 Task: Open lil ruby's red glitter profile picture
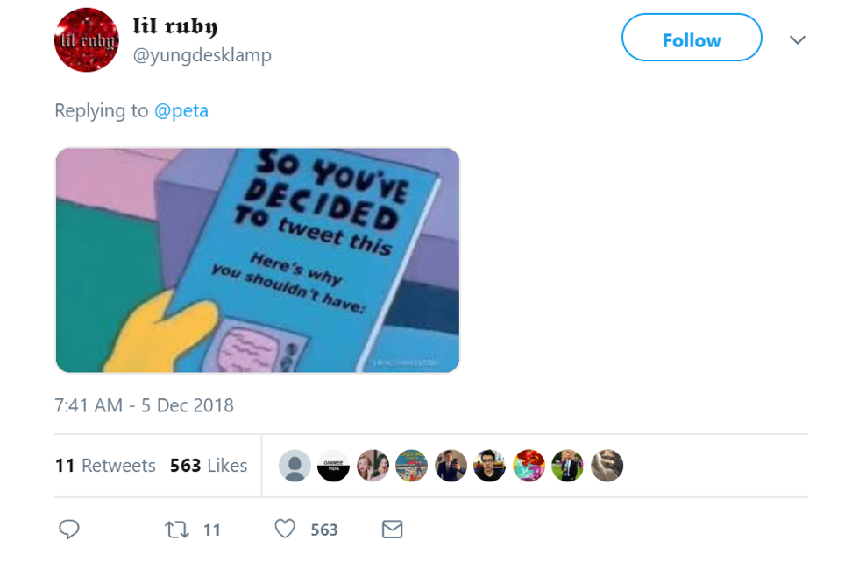[x=86, y=40]
